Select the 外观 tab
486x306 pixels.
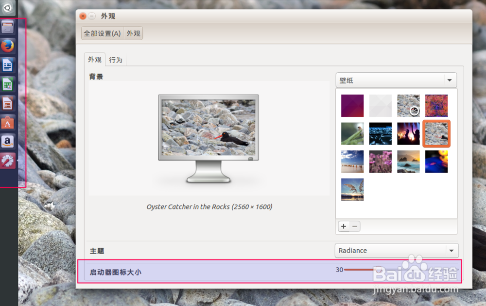click(94, 60)
